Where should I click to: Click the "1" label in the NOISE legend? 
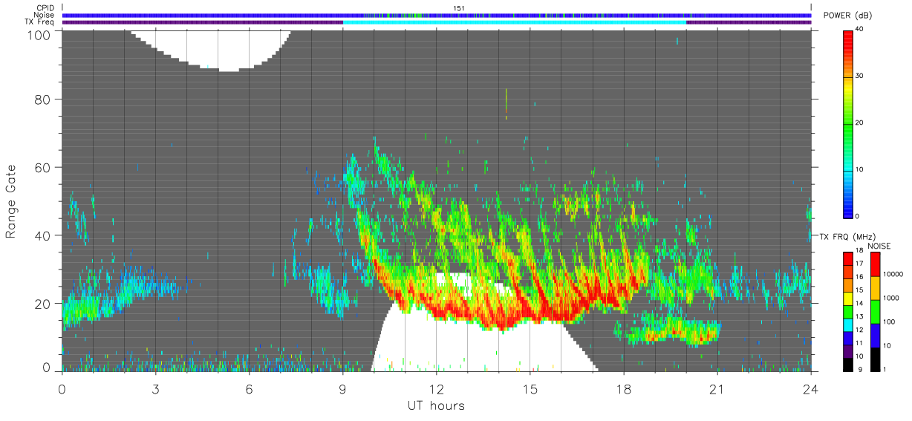(886, 369)
